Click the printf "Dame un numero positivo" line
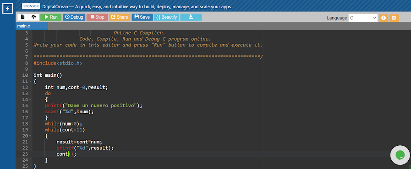Image resolution: width=411 pixels, height=169 pixels. click(x=93, y=106)
